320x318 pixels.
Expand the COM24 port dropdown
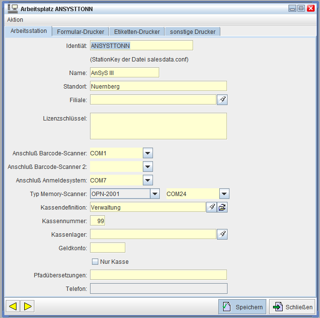click(x=224, y=194)
